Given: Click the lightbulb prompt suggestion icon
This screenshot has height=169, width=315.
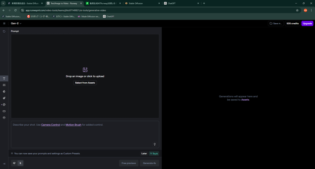Looking at the screenshot, I should 155,144.
